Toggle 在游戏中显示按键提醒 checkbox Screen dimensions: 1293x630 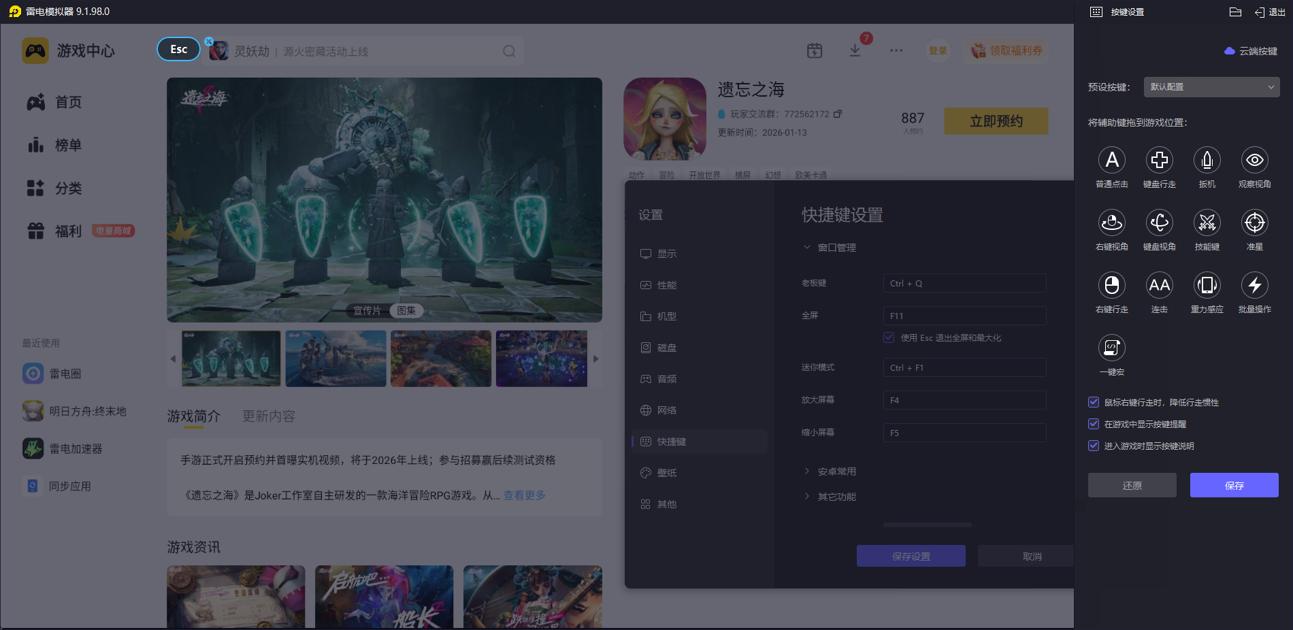click(1094, 424)
